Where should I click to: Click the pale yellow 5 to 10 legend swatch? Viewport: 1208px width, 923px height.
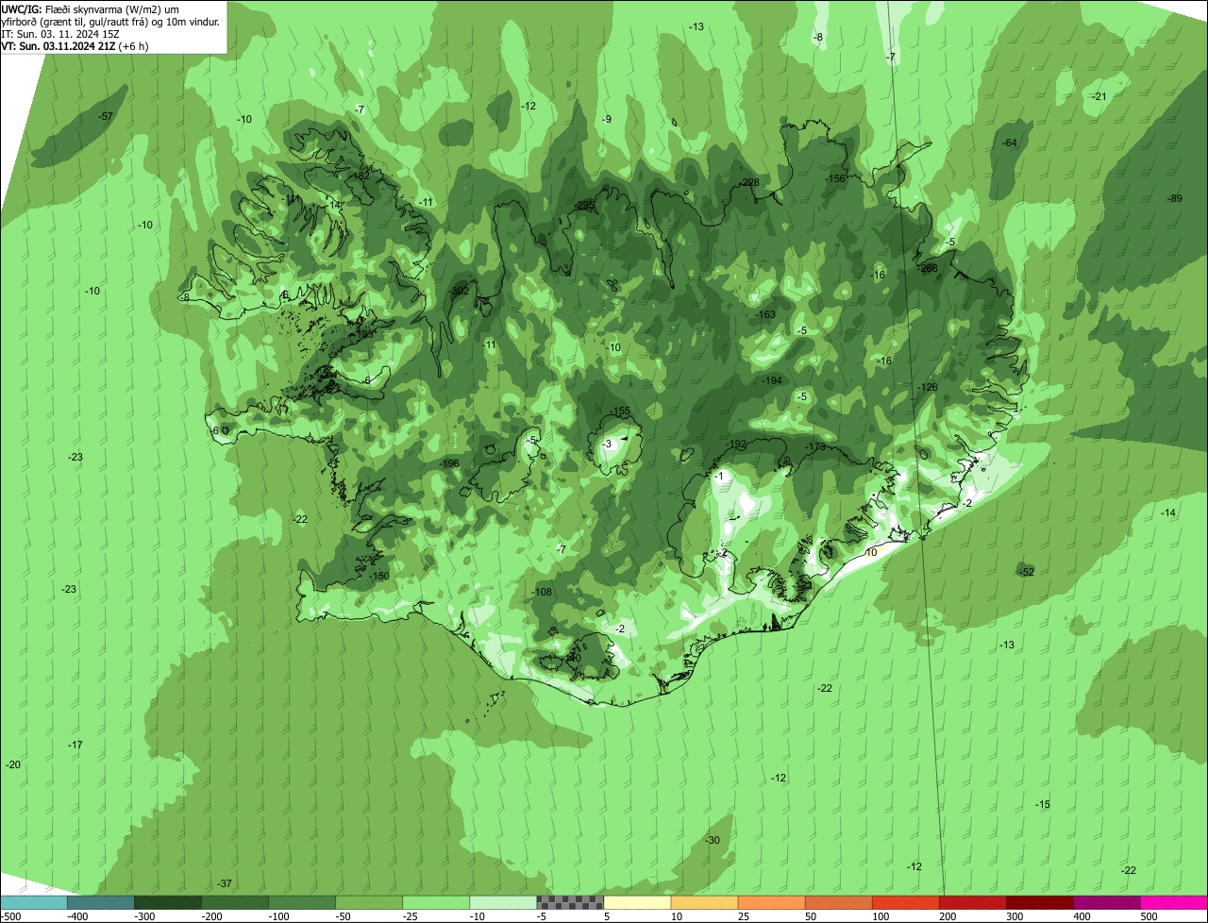(x=637, y=902)
